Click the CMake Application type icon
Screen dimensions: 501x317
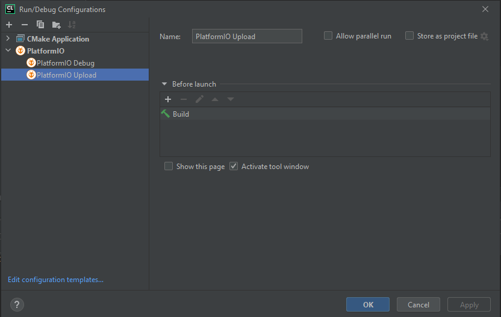point(20,38)
